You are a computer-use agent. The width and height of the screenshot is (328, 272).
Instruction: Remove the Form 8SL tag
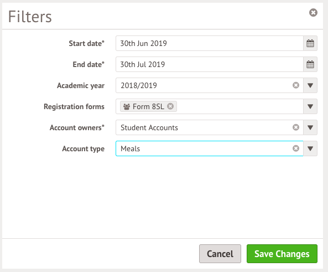[170, 106]
